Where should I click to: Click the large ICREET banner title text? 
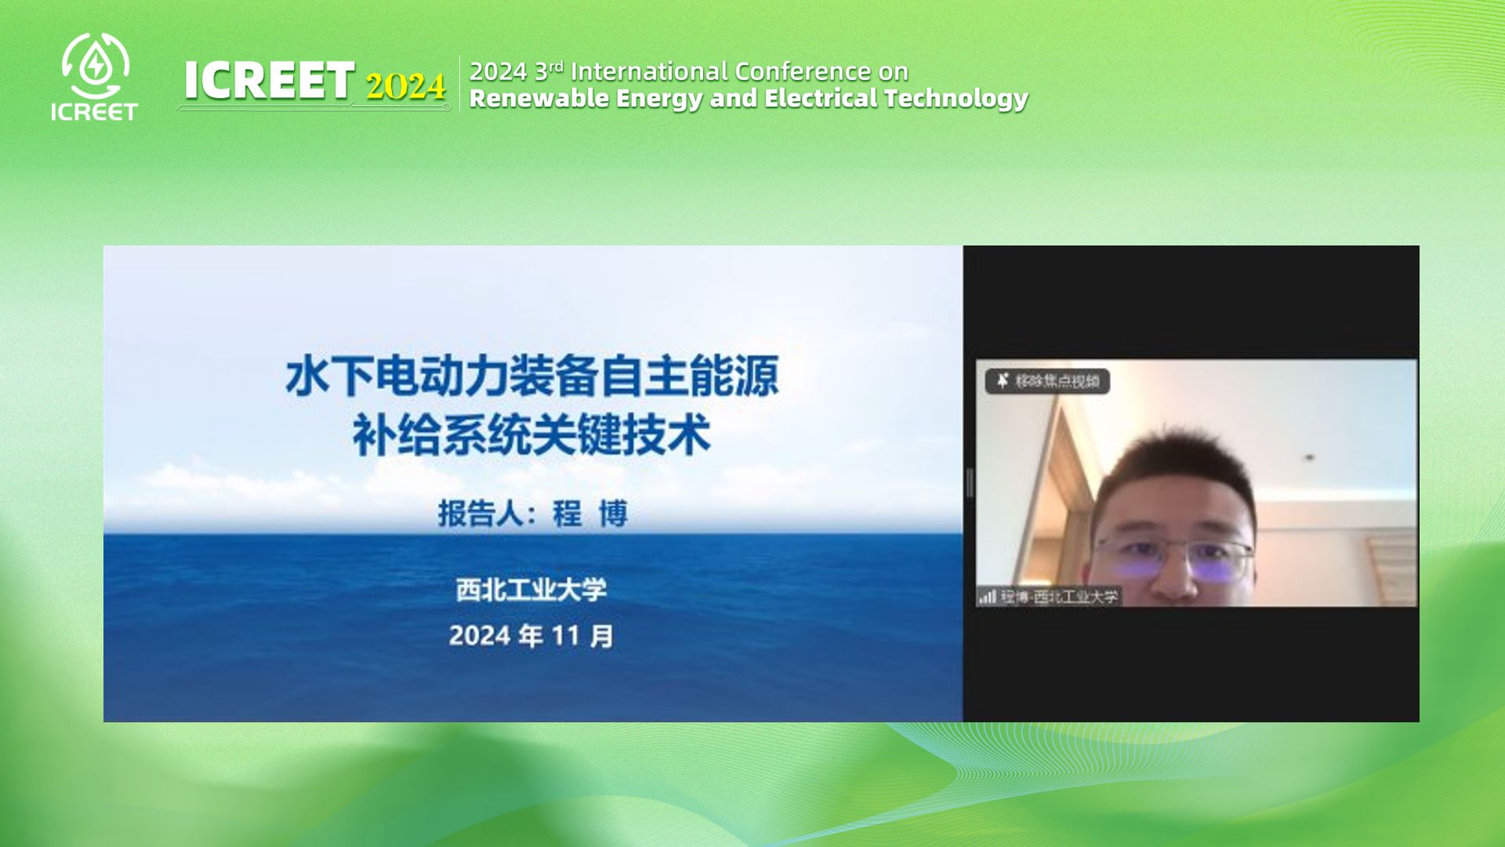coord(269,81)
